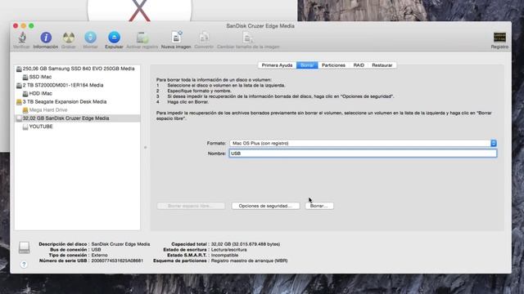Click the Borrar... button
The width and height of the screenshot is (524, 294).
[318, 206]
